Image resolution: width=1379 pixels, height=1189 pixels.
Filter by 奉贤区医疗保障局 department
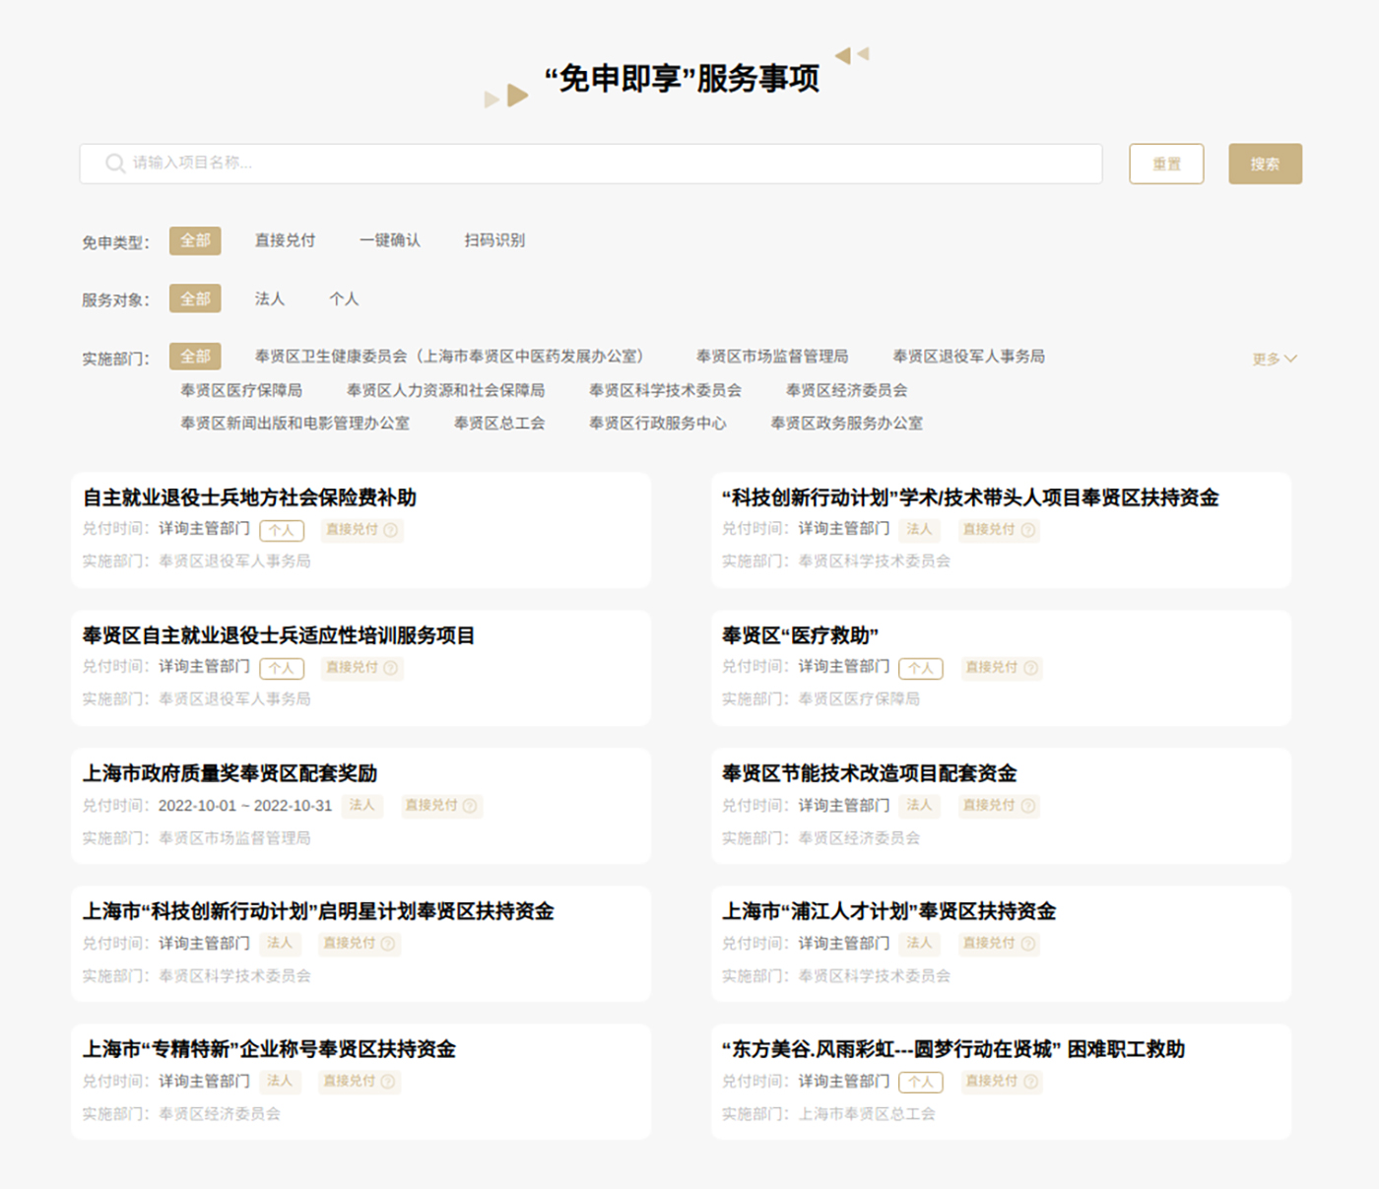(x=241, y=390)
